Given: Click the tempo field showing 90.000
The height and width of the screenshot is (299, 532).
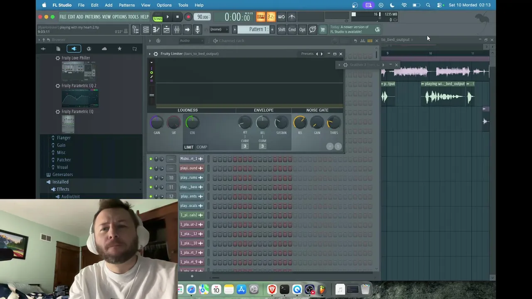Looking at the screenshot, I should point(202,17).
